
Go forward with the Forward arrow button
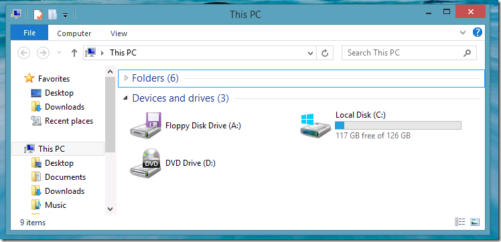pyautogui.click(x=43, y=53)
